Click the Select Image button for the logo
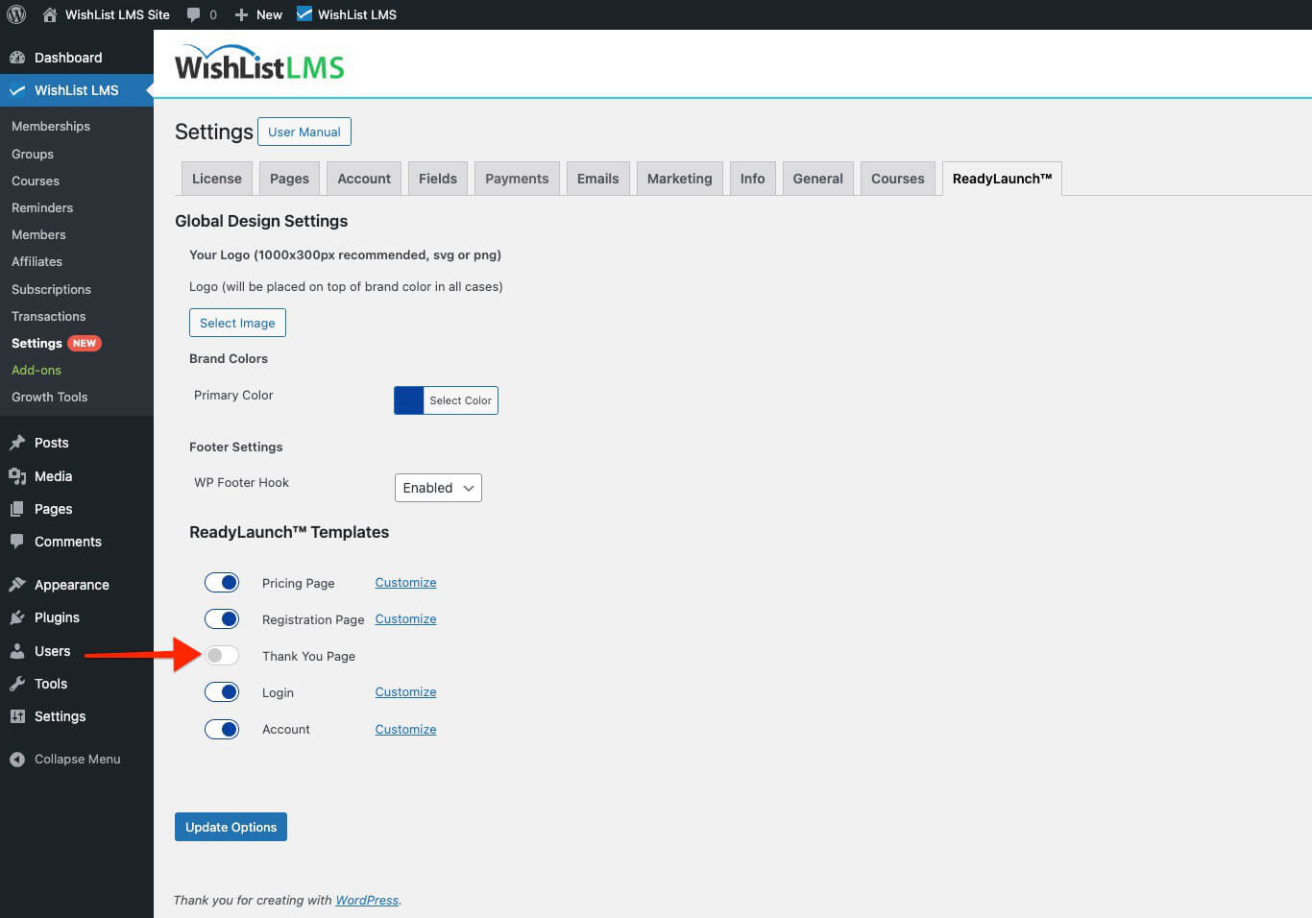Image resolution: width=1312 pixels, height=918 pixels. 237,323
